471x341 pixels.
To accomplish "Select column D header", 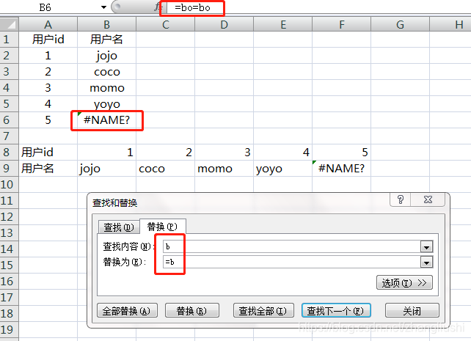I will click(x=224, y=25).
